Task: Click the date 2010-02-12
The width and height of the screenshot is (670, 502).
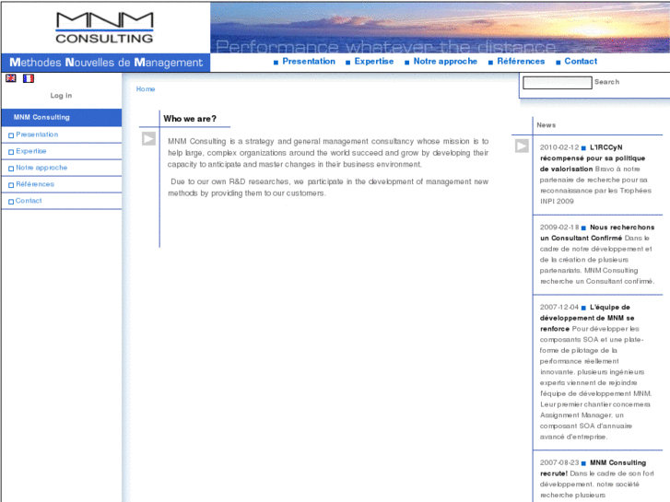Action: tap(558, 147)
